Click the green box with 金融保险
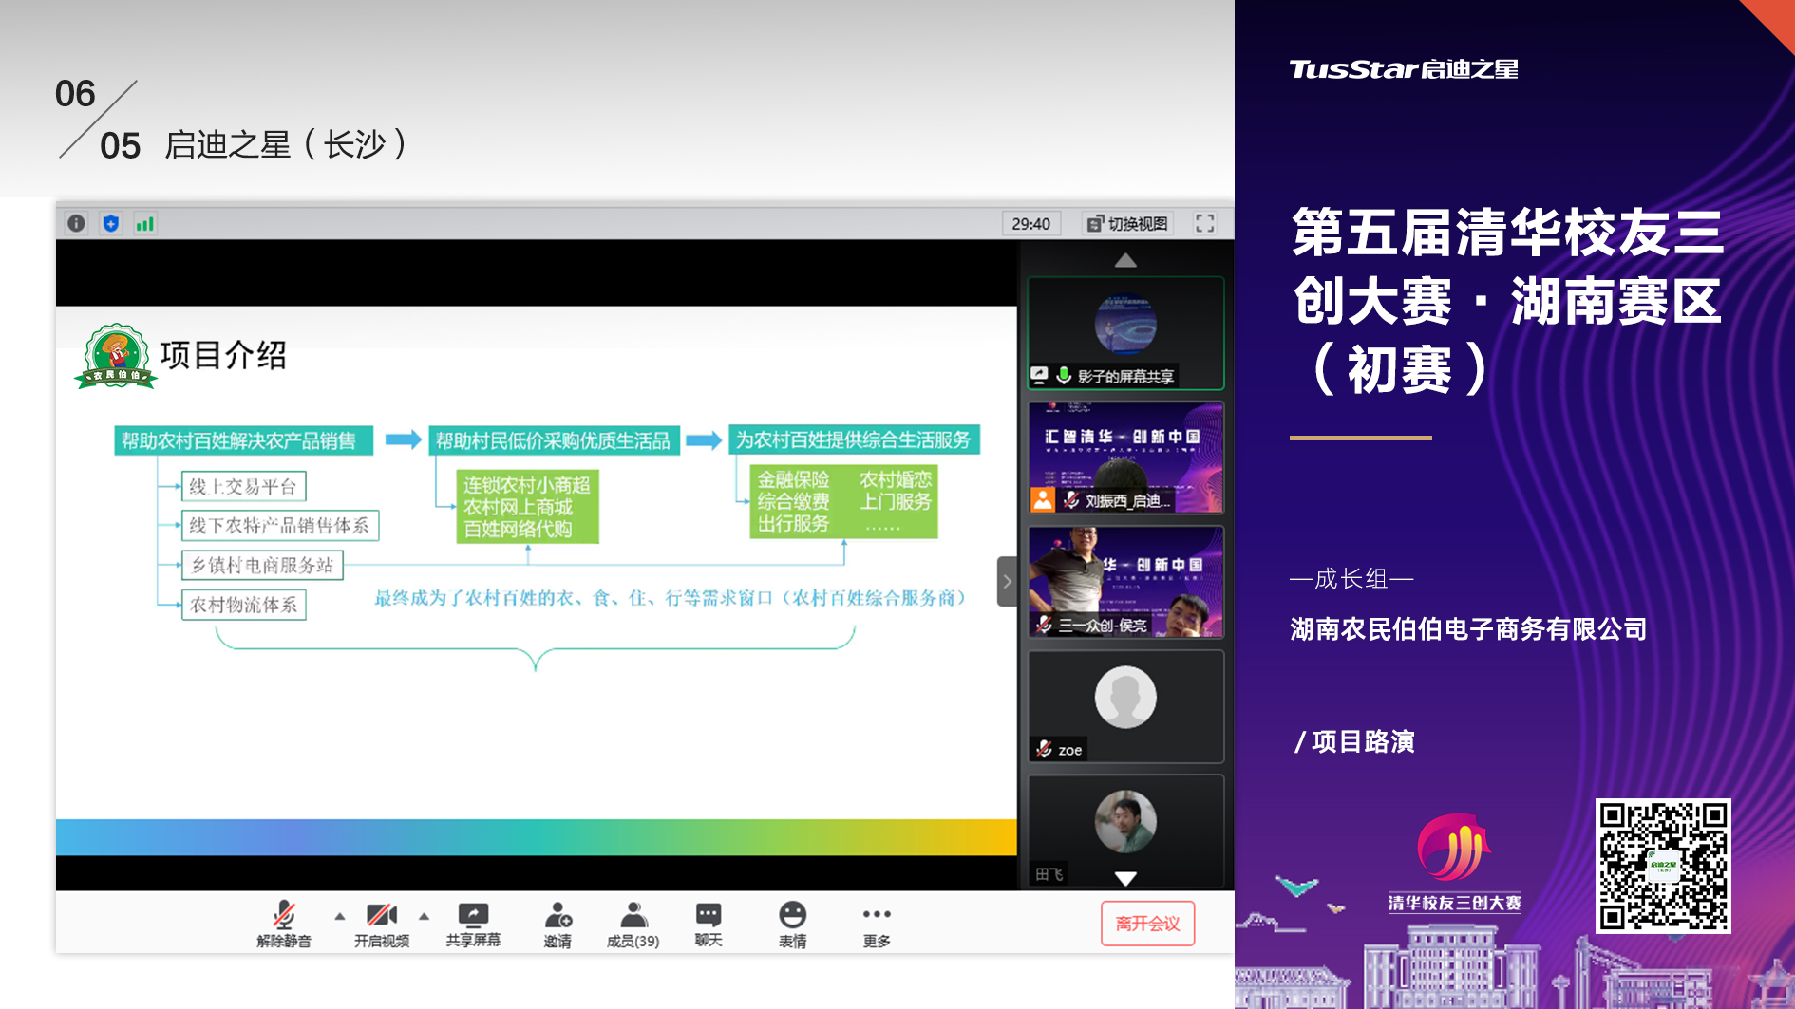The width and height of the screenshot is (1795, 1009). click(843, 501)
